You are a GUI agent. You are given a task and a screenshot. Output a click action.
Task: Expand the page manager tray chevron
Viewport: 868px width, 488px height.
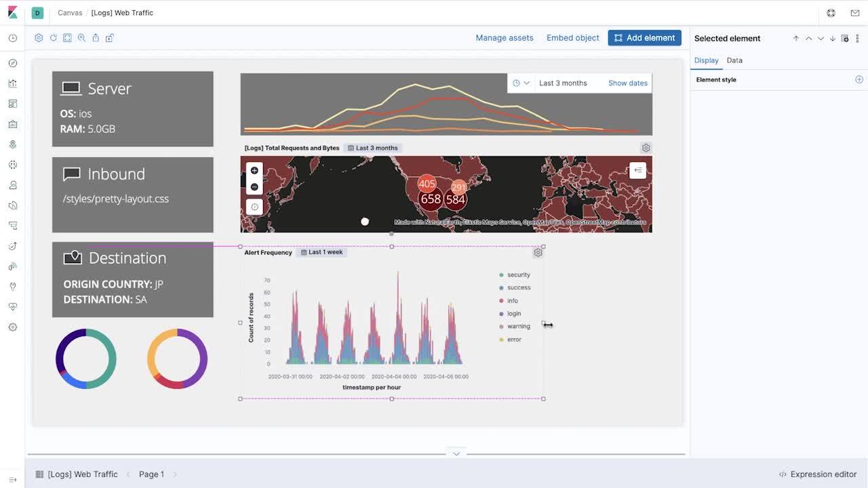point(456,453)
